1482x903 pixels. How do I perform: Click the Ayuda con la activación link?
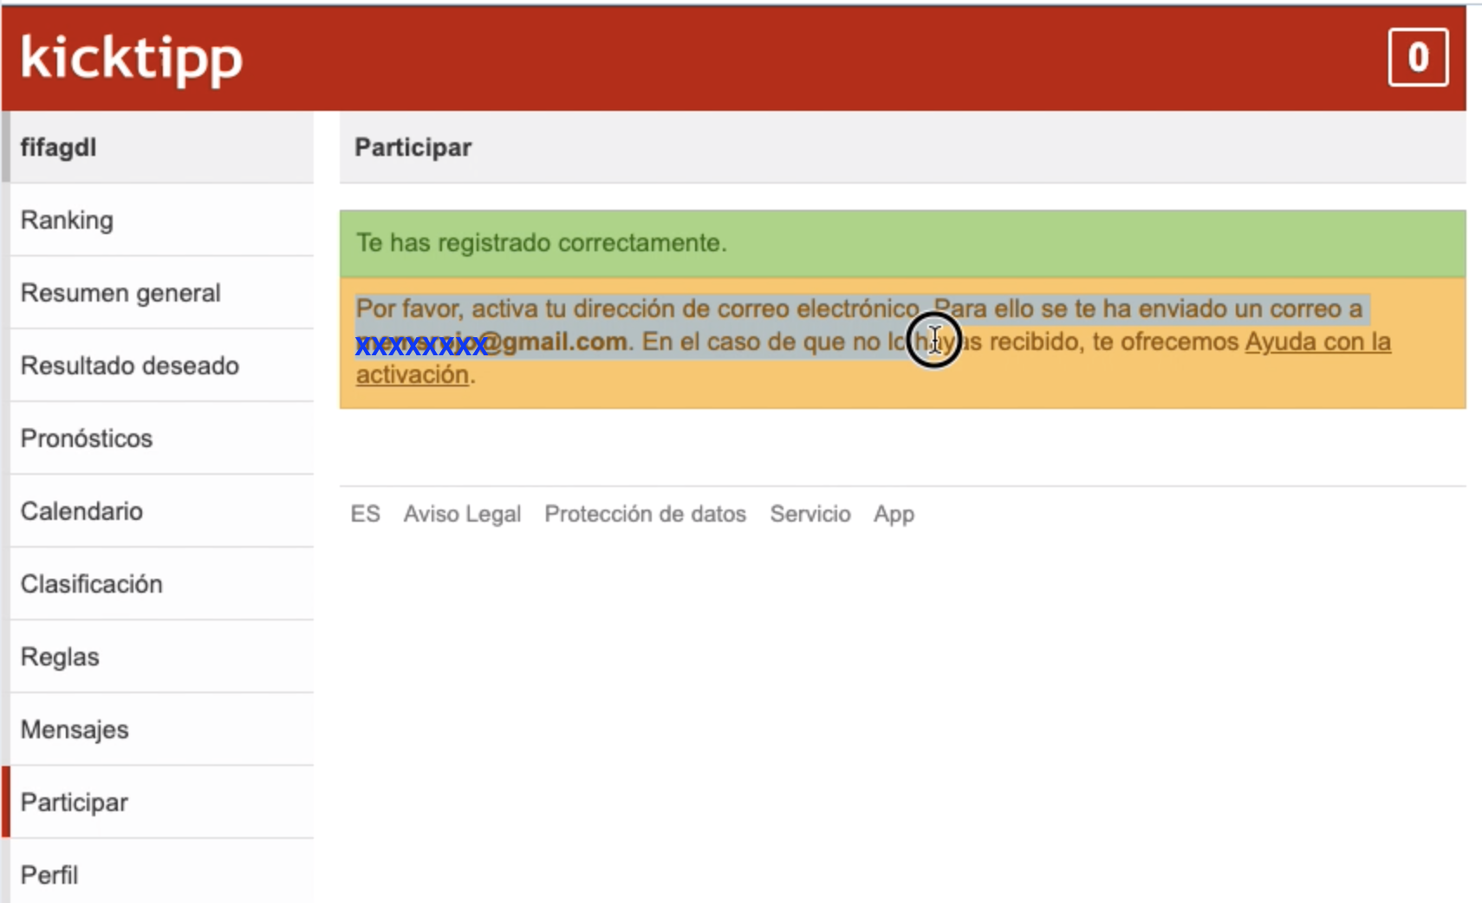coord(1317,342)
